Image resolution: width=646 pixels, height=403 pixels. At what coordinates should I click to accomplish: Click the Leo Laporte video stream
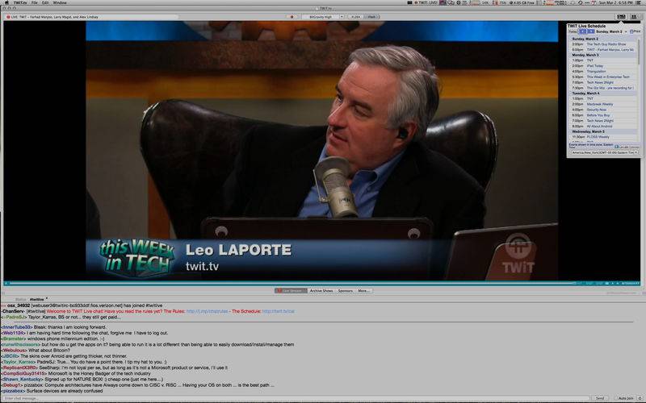(x=321, y=151)
